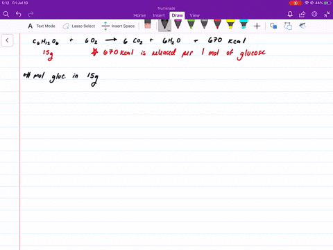Open the notifications bell
The image size is (333, 250).
tap(290, 15)
